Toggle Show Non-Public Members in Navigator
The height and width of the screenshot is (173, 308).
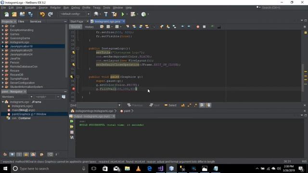pyautogui.click(x=26, y=155)
